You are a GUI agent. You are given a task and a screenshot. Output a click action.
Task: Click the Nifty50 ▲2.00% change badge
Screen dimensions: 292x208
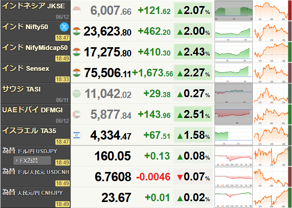[193, 31]
